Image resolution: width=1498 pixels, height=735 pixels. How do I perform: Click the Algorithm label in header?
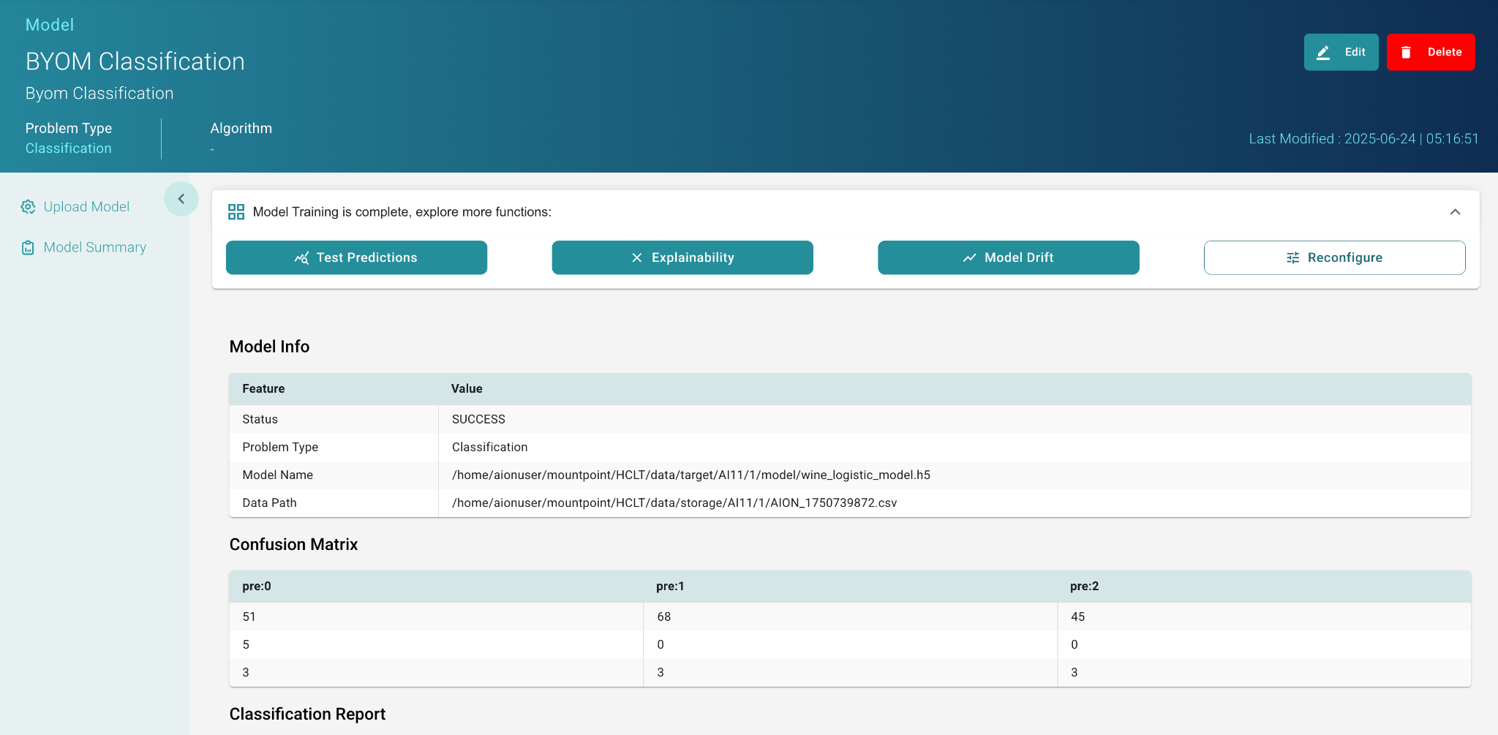coord(241,129)
